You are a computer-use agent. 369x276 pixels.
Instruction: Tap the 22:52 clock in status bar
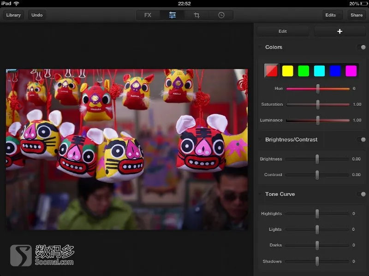184,4
